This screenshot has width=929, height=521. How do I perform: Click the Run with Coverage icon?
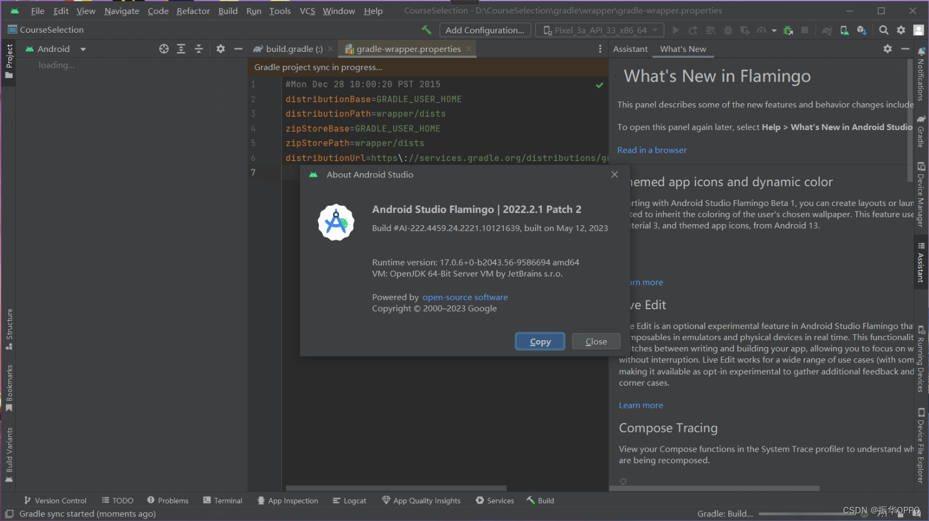tap(745, 30)
